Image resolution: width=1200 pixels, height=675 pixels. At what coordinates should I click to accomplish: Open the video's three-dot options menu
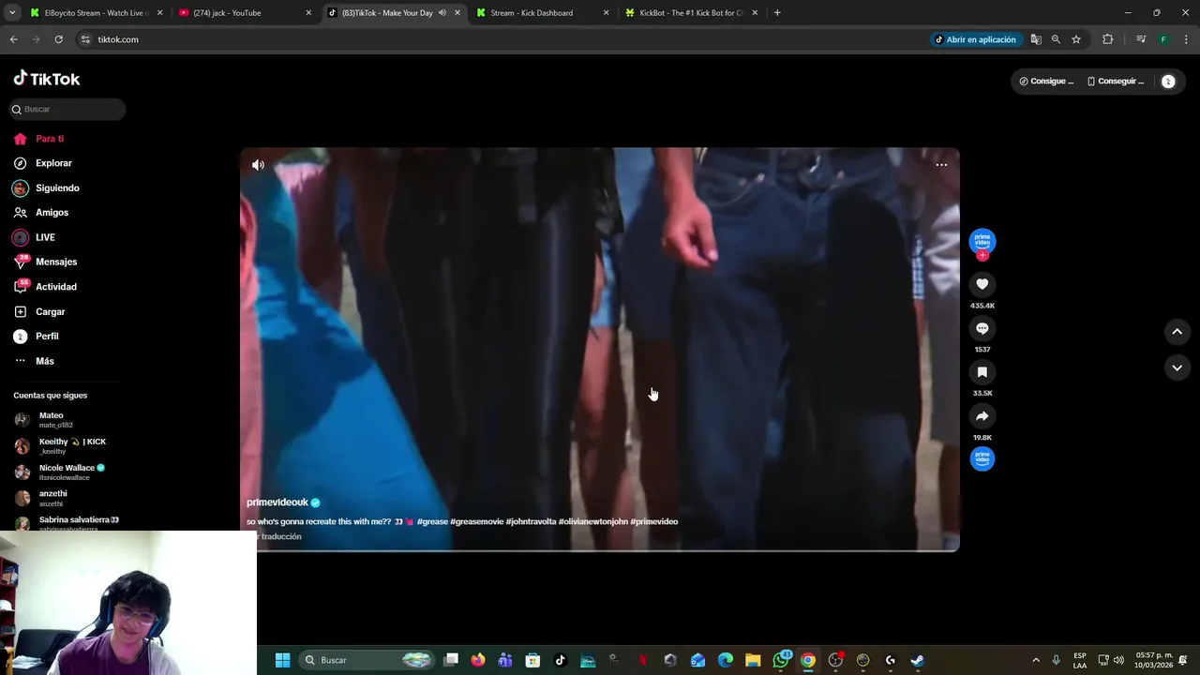(941, 165)
